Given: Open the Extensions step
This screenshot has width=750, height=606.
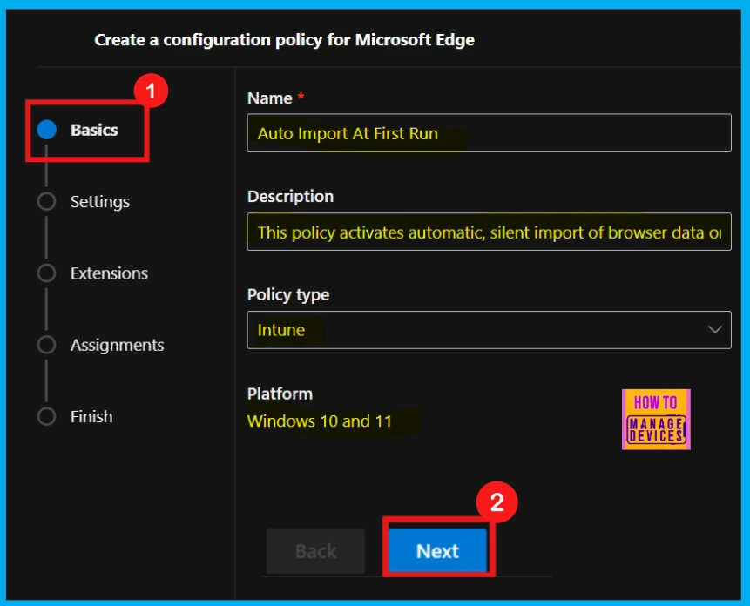Looking at the screenshot, I should (109, 273).
